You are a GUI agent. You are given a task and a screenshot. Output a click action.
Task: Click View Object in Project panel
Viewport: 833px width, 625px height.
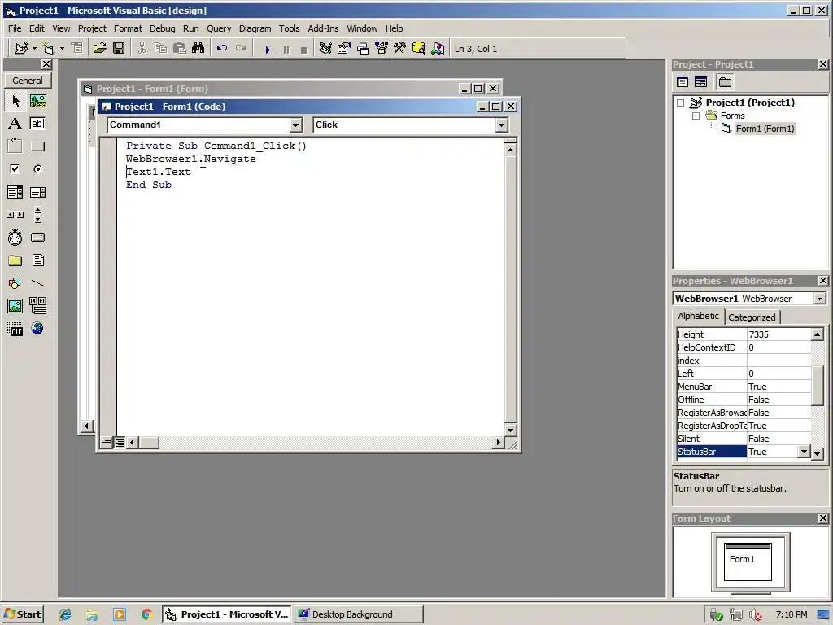click(x=700, y=82)
